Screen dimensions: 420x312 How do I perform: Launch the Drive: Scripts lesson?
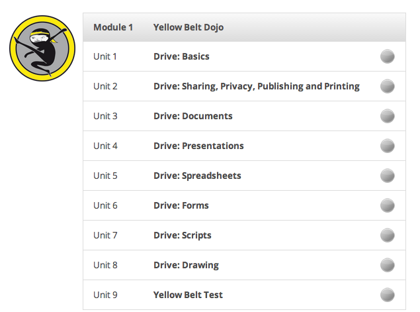coord(183,235)
